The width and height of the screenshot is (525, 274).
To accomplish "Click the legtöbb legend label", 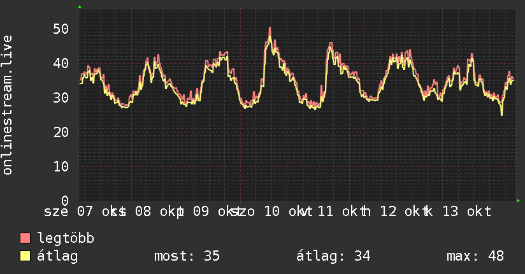I will click(66, 238).
